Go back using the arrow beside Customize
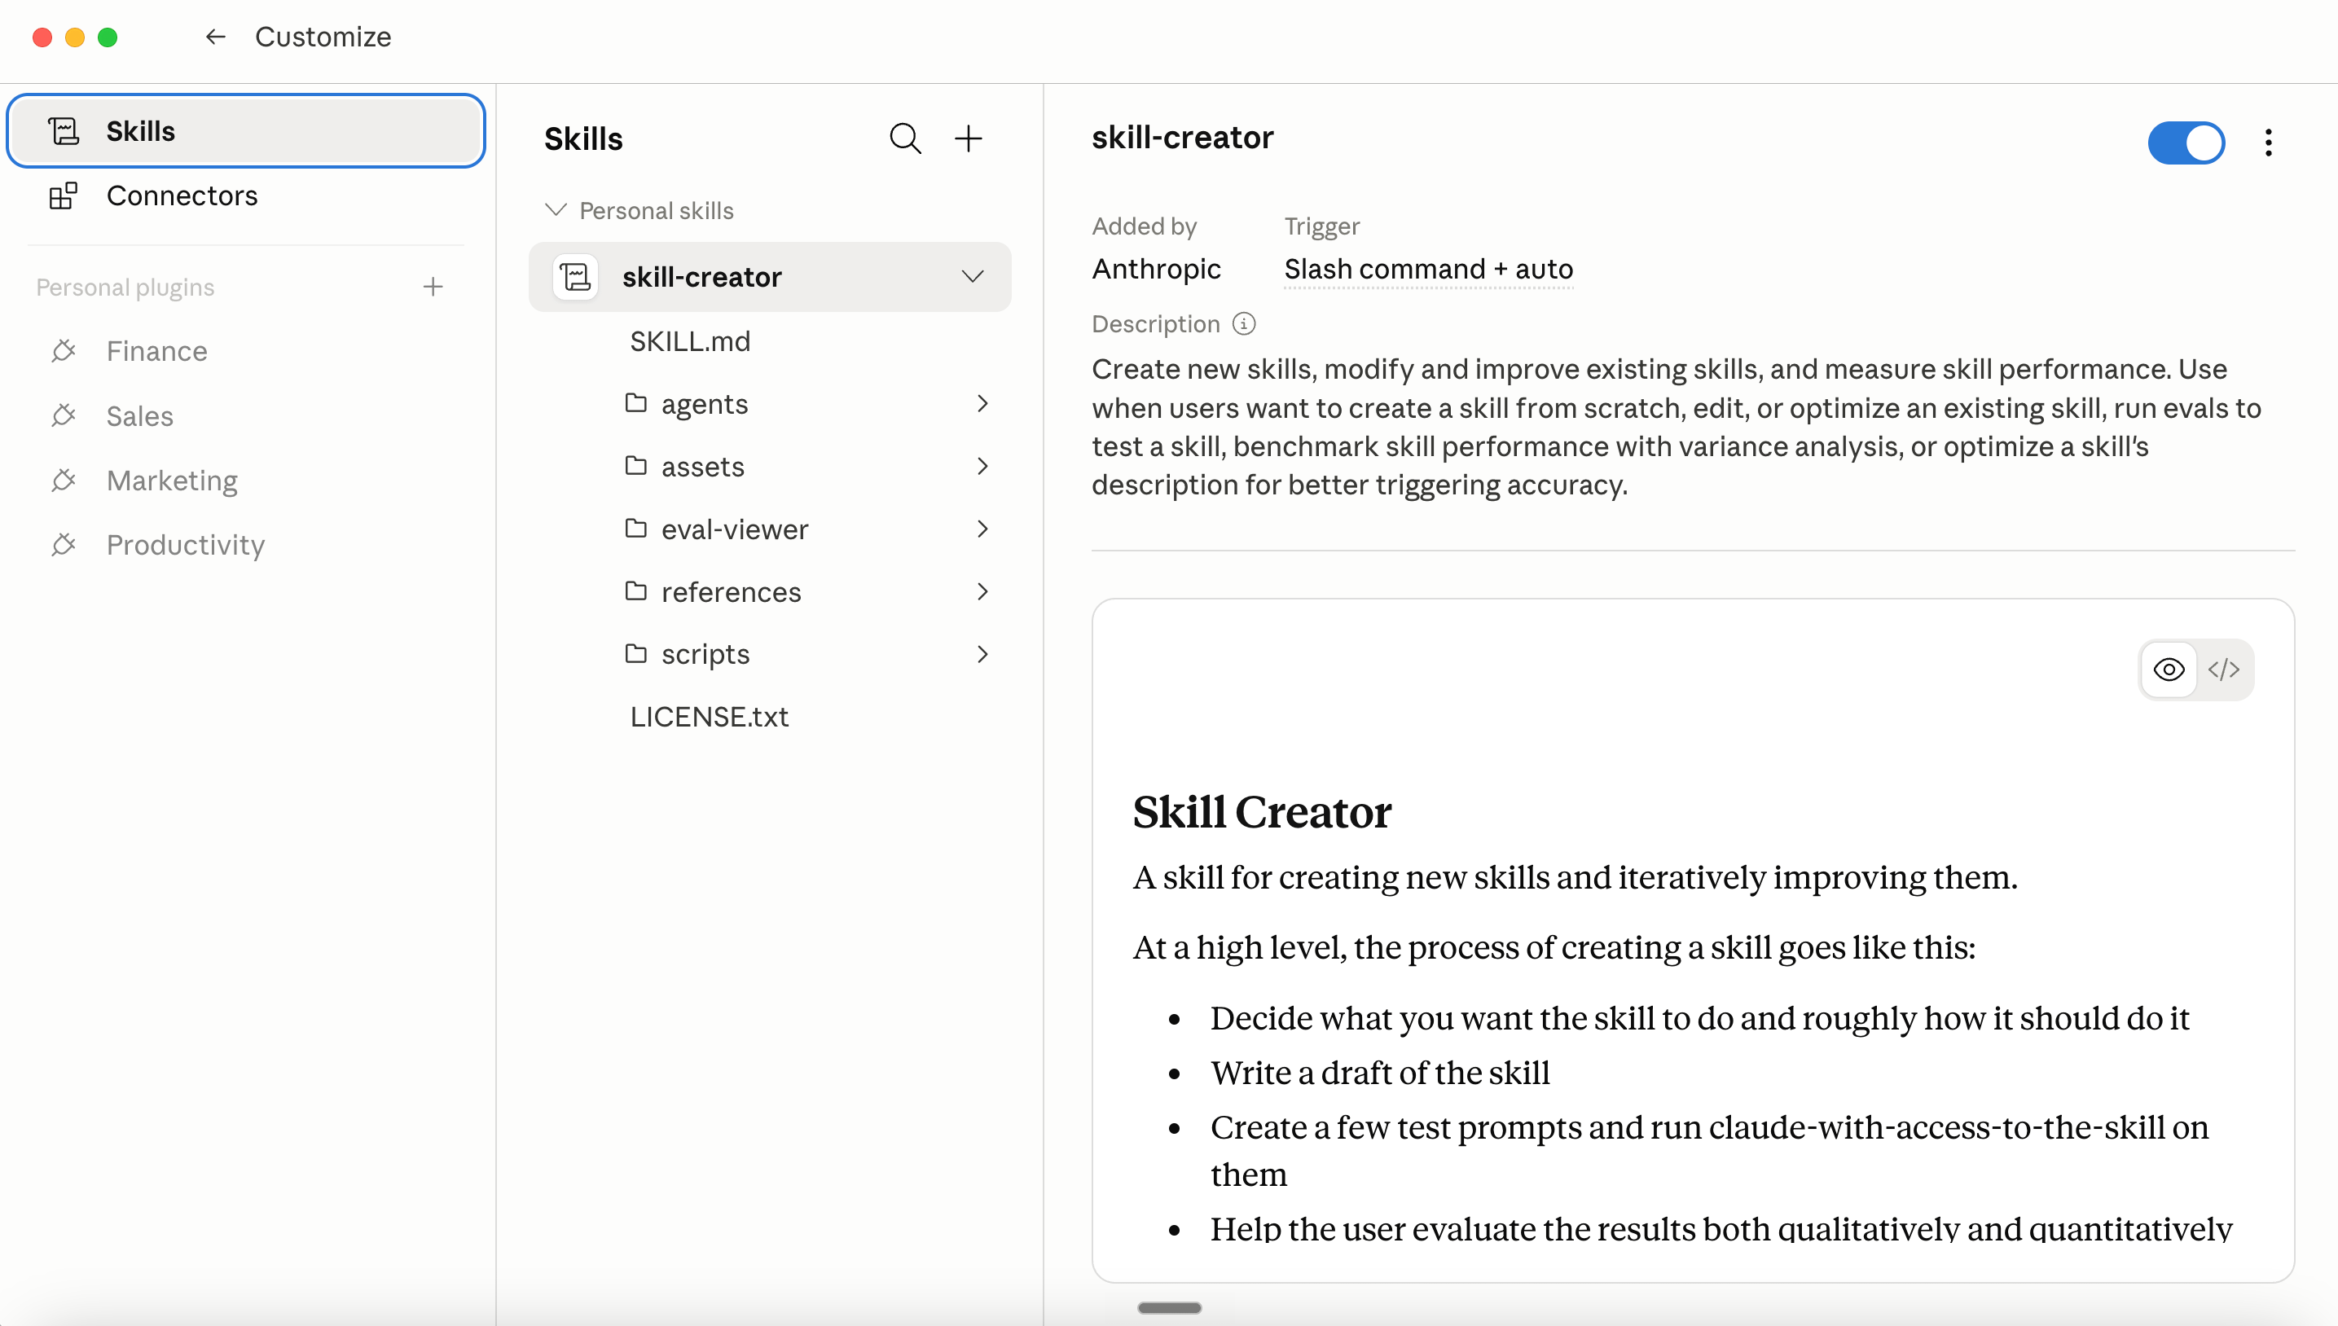Screen dimensions: 2338x1326 tap(215, 37)
